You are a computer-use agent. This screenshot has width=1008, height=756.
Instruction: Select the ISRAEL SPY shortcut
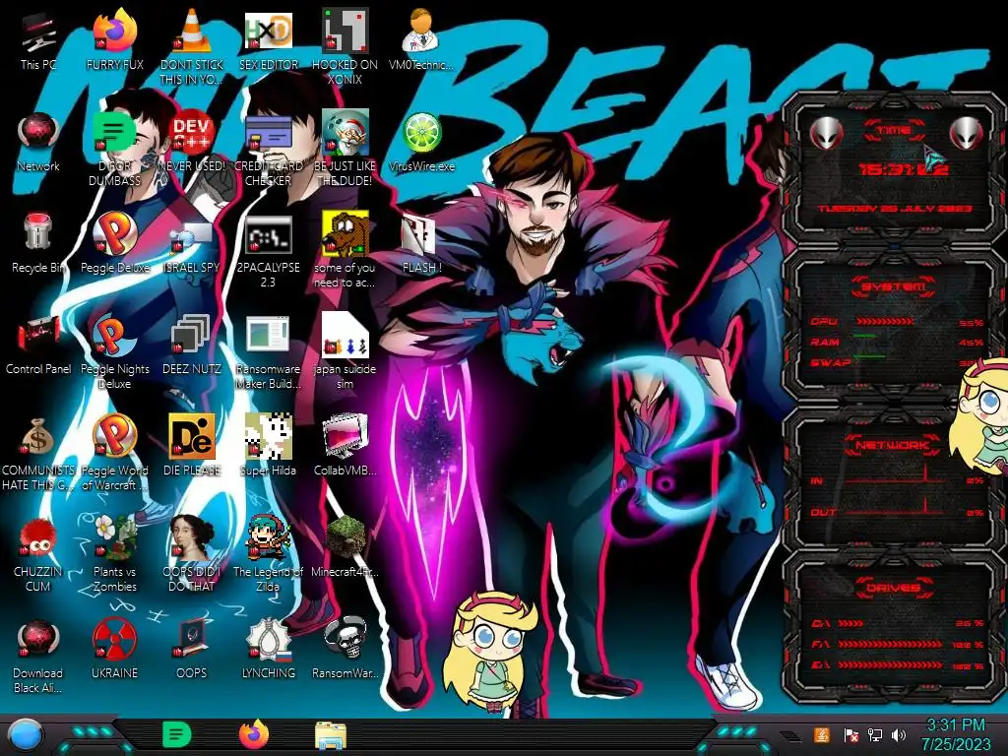click(192, 238)
